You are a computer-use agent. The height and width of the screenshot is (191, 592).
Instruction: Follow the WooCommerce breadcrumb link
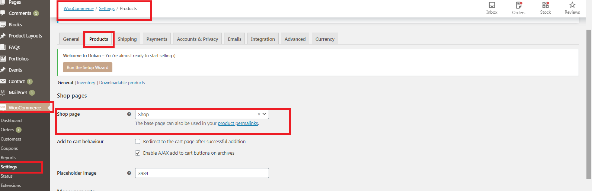pyautogui.click(x=79, y=9)
